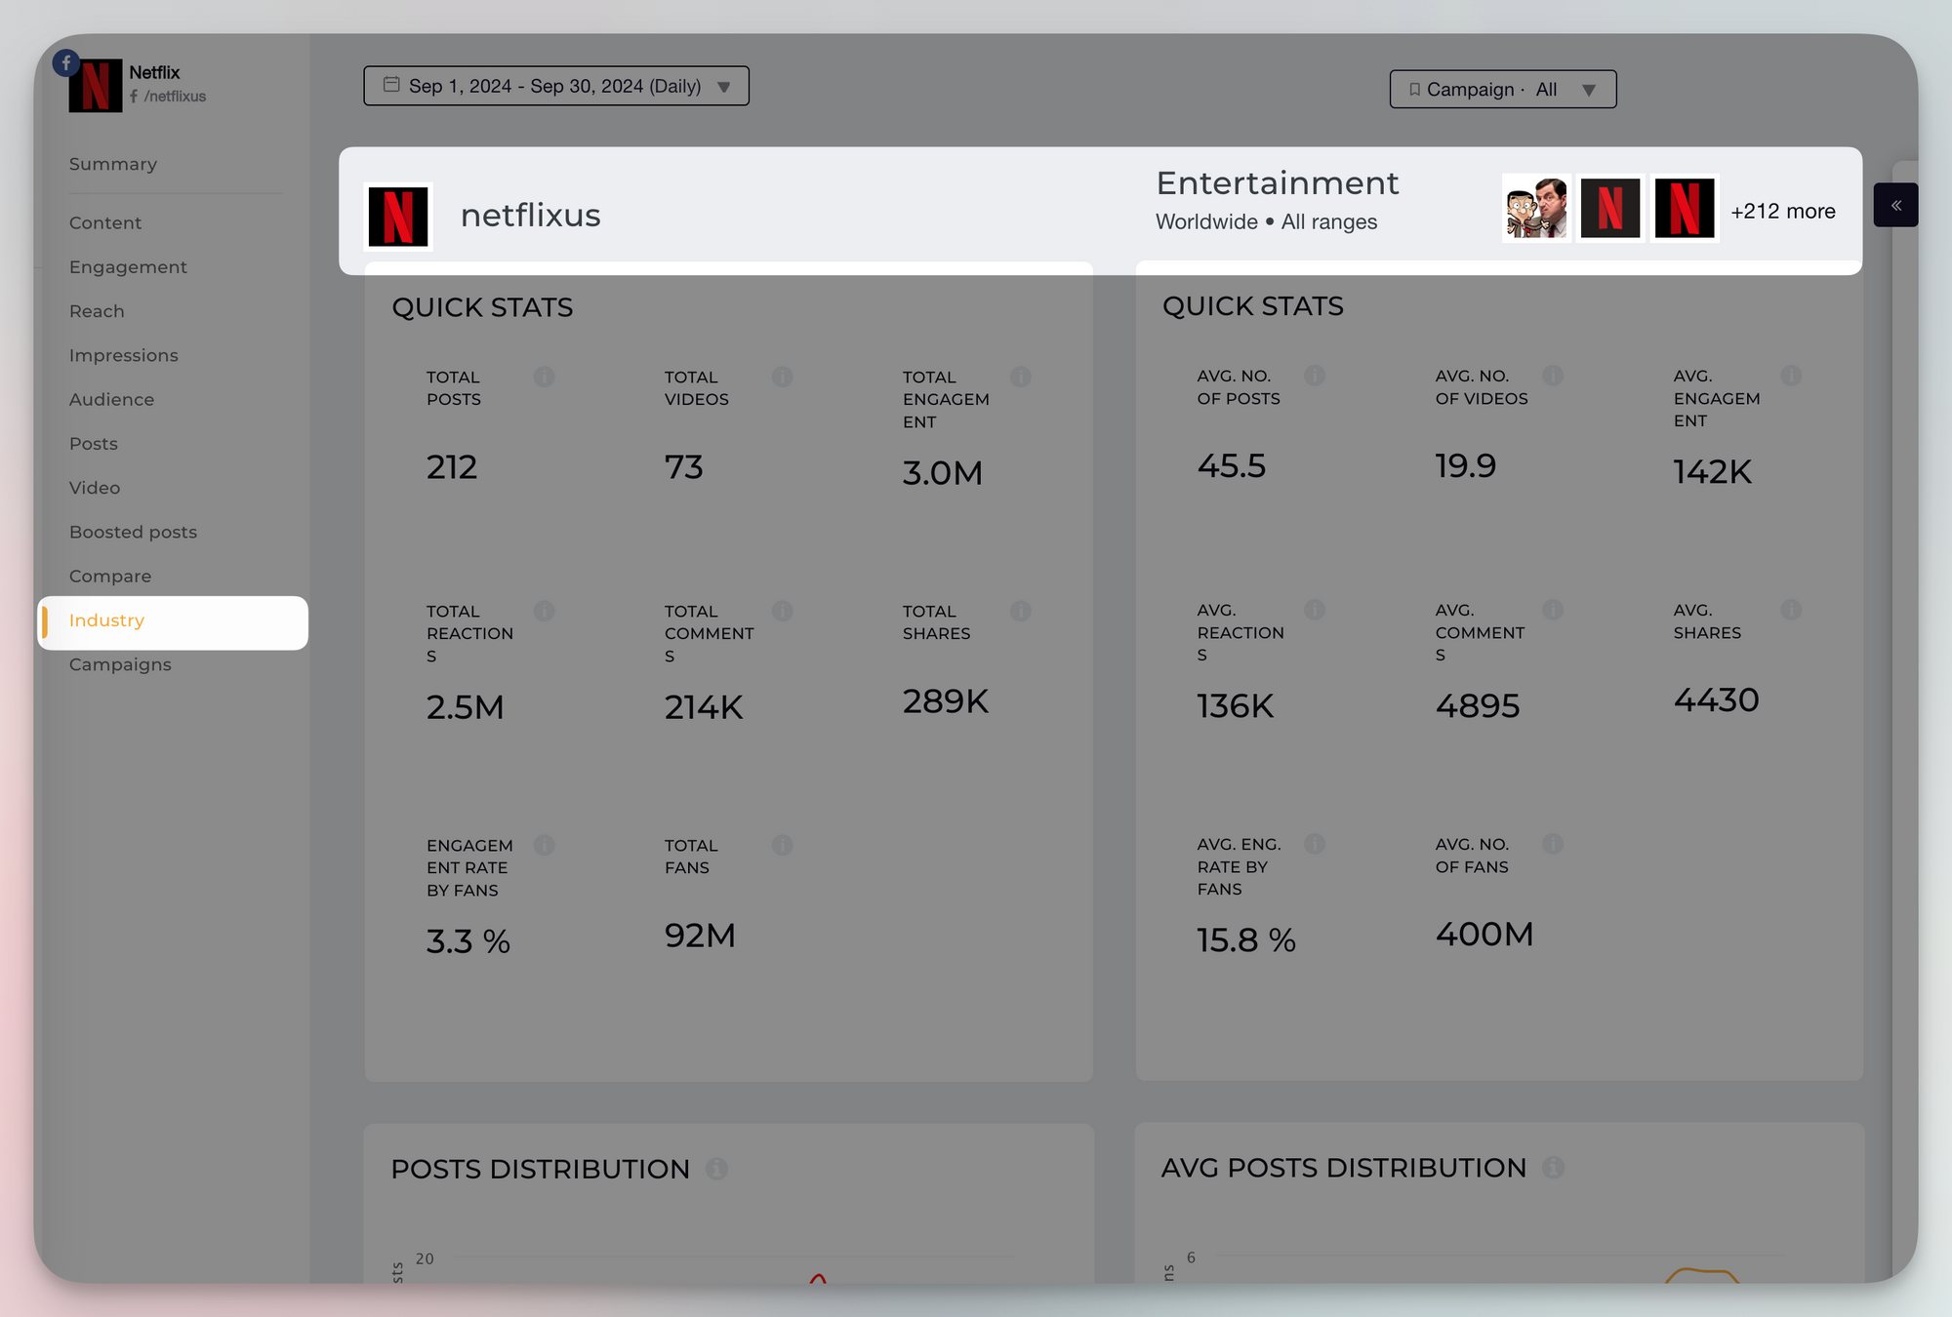Open Campaigns sidebar item
The height and width of the screenshot is (1317, 1952).
click(120, 664)
